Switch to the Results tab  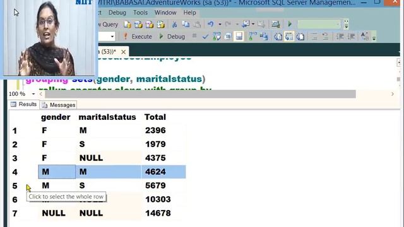pyautogui.click(x=24, y=104)
